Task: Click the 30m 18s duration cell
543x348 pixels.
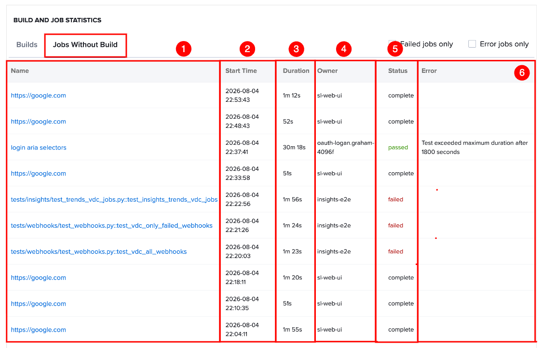Action: point(294,148)
